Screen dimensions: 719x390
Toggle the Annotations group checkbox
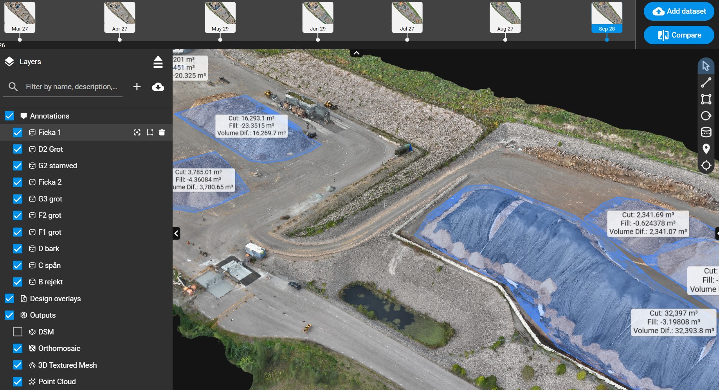[9, 116]
